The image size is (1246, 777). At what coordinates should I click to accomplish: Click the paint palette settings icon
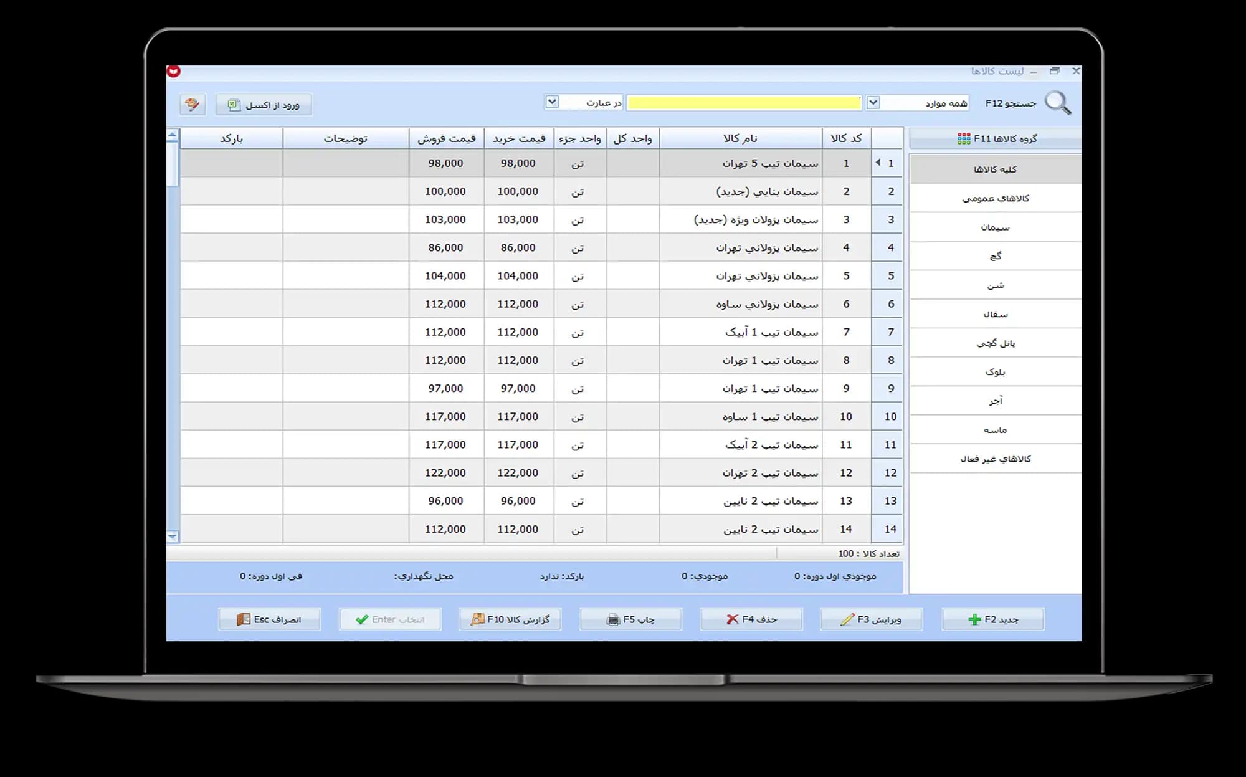coord(193,104)
